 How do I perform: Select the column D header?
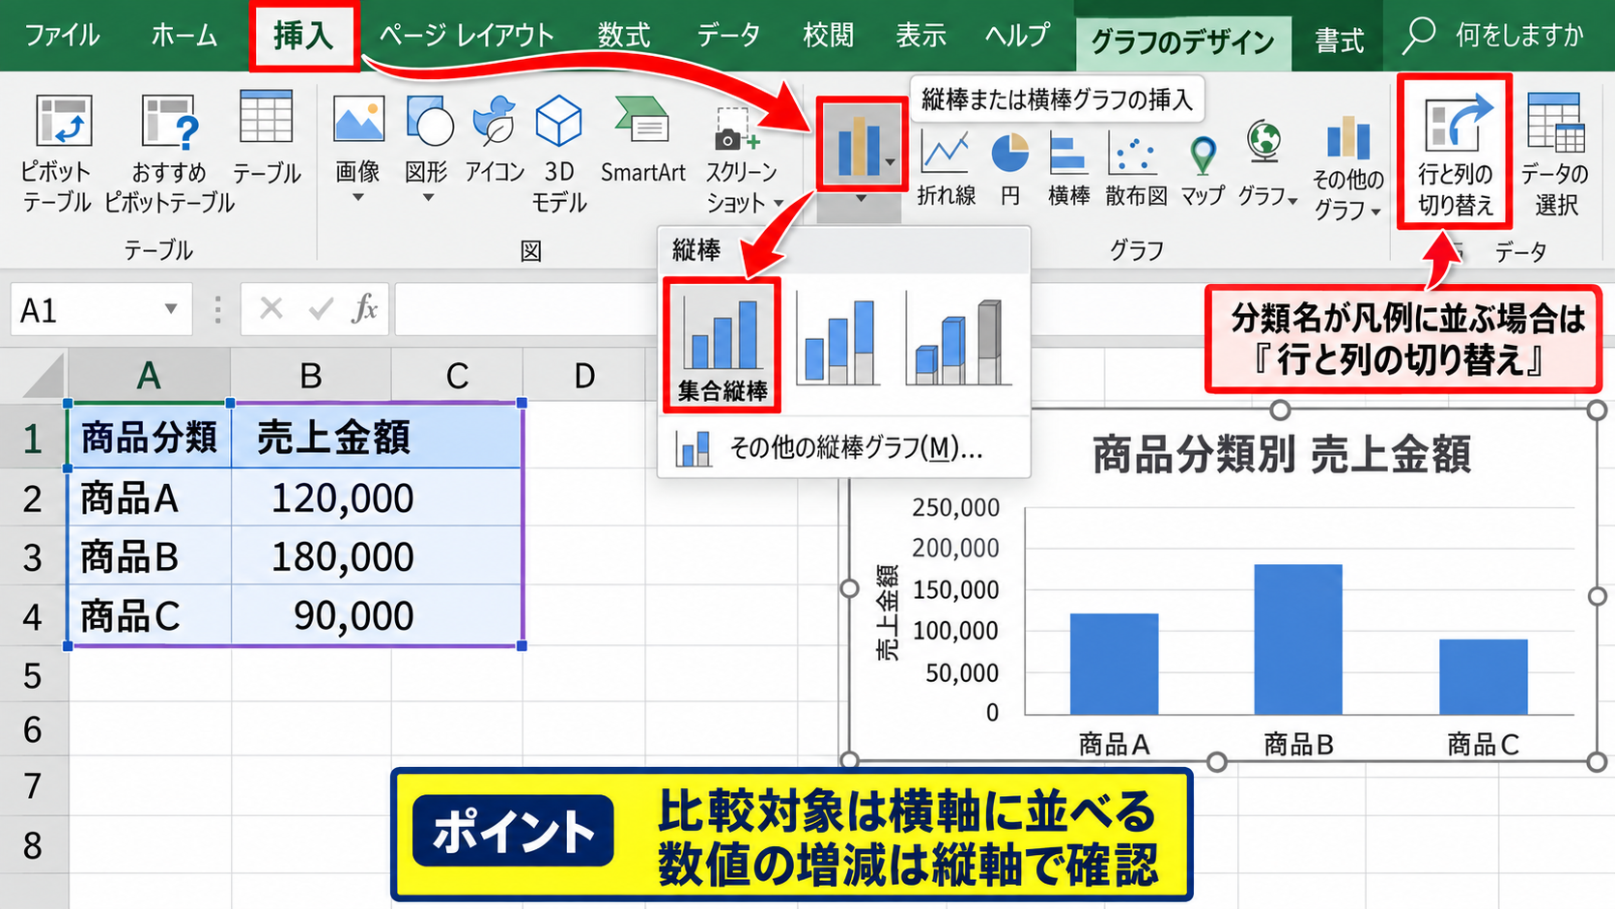click(x=584, y=375)
